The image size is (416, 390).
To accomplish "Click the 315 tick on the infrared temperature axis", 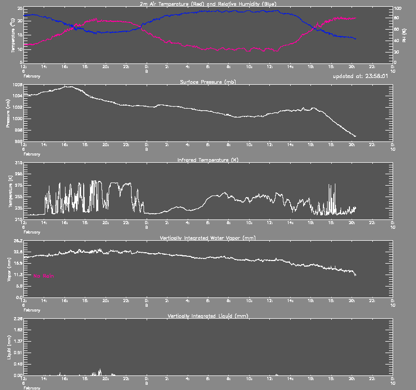I will pyautogui.click(x=18, y=163).
